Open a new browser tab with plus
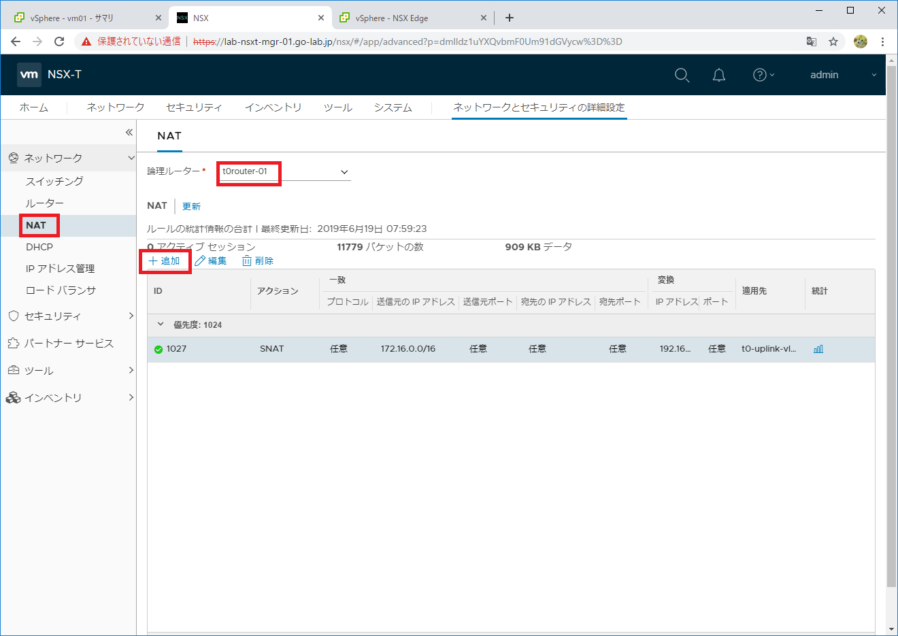898x636 pixels. 510,18
